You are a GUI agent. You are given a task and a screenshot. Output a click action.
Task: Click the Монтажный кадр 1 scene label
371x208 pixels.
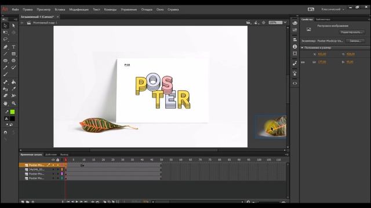45,23
